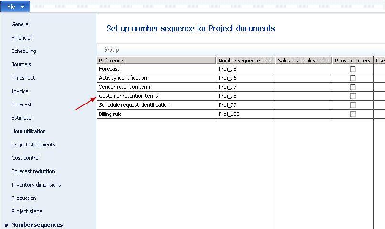Select the Customer retention terms row
385x229 pixels.
pos(129,96)
